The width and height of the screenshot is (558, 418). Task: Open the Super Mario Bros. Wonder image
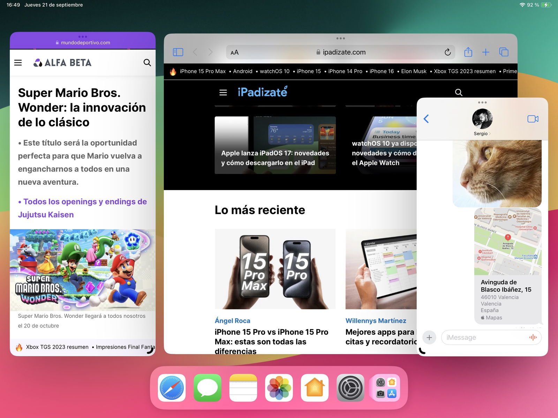(83, 270)
